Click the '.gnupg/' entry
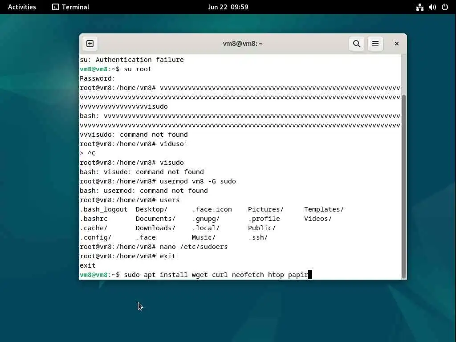The height and width of the screenshot is (342, 456). coord(206,219)
